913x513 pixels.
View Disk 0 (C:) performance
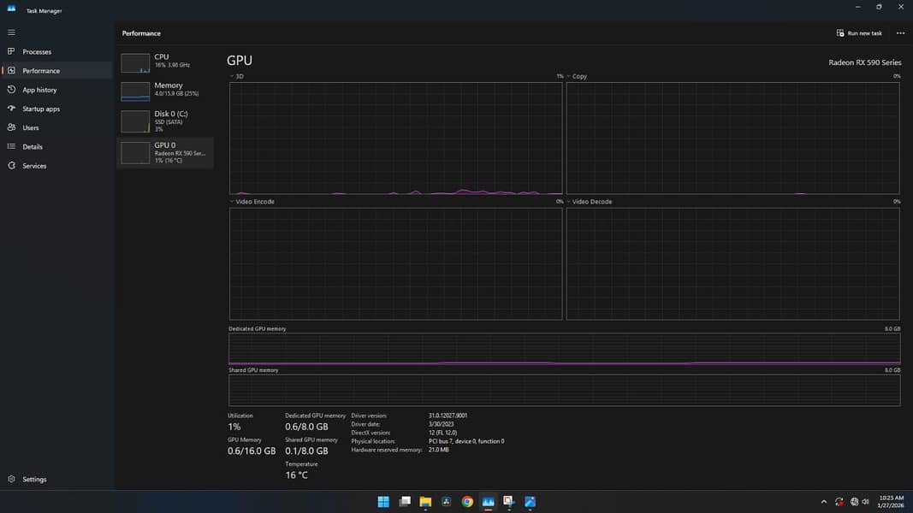pos(165,121)
